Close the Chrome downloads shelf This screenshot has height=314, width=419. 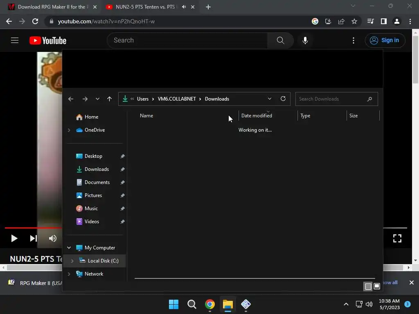[x=412, y=283]
